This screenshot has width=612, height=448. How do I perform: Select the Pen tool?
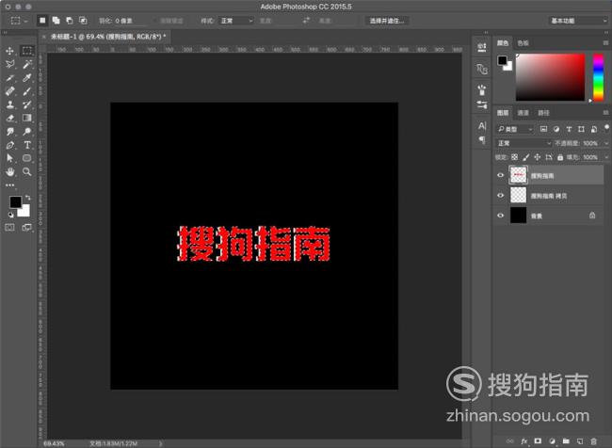pyautogui.click(x=10, y=145)
